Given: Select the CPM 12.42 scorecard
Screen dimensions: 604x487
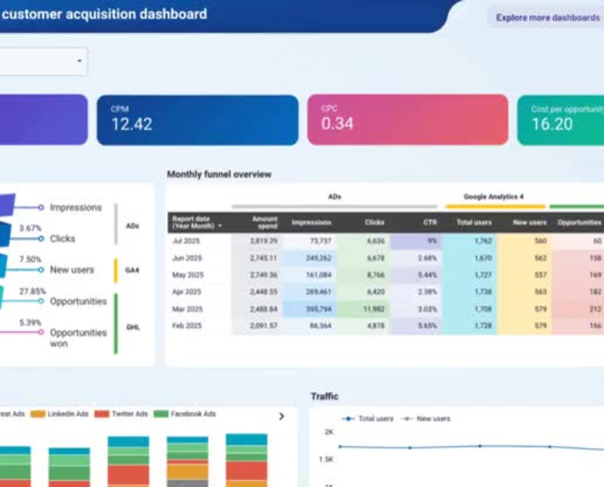Looking at the screenshot, I should (198, 120).
